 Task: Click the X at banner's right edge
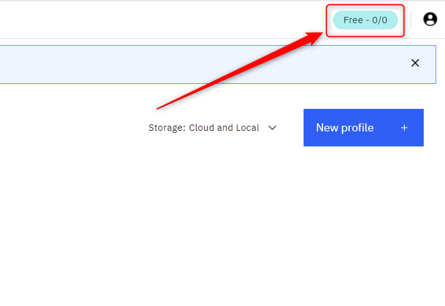coord(415,63)
